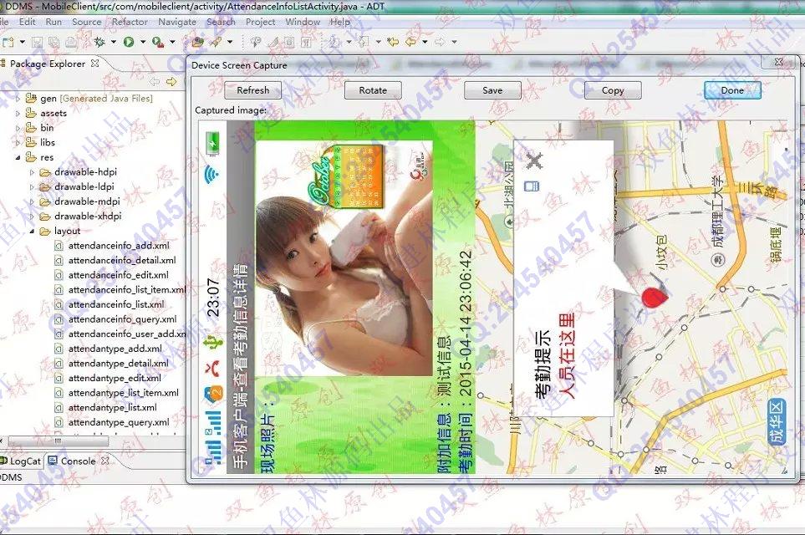805x535 pixels.
Task: Click the New file toolbar icon
Action: (8, 42)
